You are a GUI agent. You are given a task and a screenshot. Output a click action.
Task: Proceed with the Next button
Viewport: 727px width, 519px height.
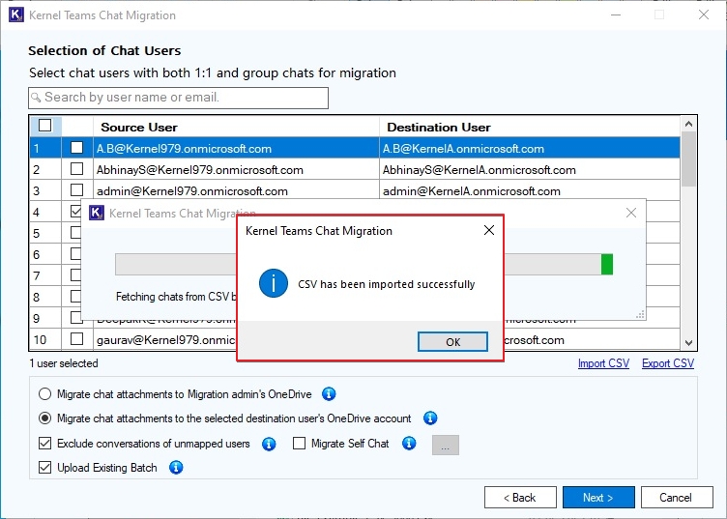pyautogui.click(x=598, y=498)
